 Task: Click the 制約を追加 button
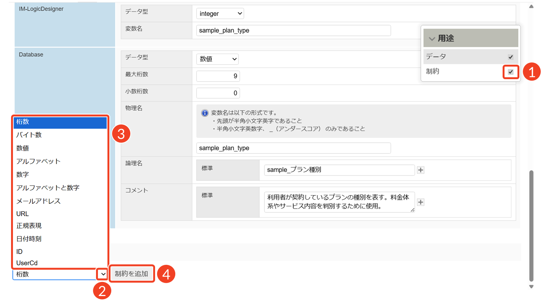(131, 274)
